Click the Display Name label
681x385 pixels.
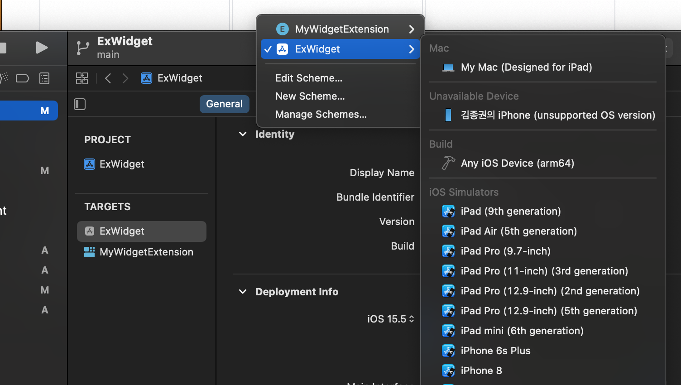tap(382, 173)
